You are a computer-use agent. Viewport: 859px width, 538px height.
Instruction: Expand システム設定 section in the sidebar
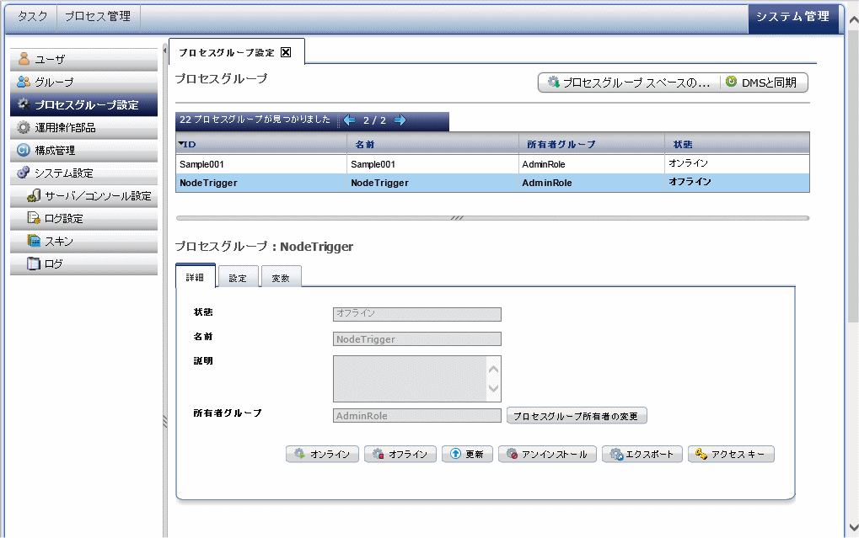coord(83,173)
